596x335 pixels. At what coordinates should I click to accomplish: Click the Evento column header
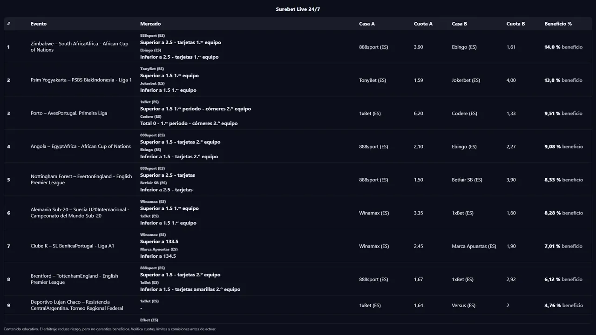coord(39,24)
